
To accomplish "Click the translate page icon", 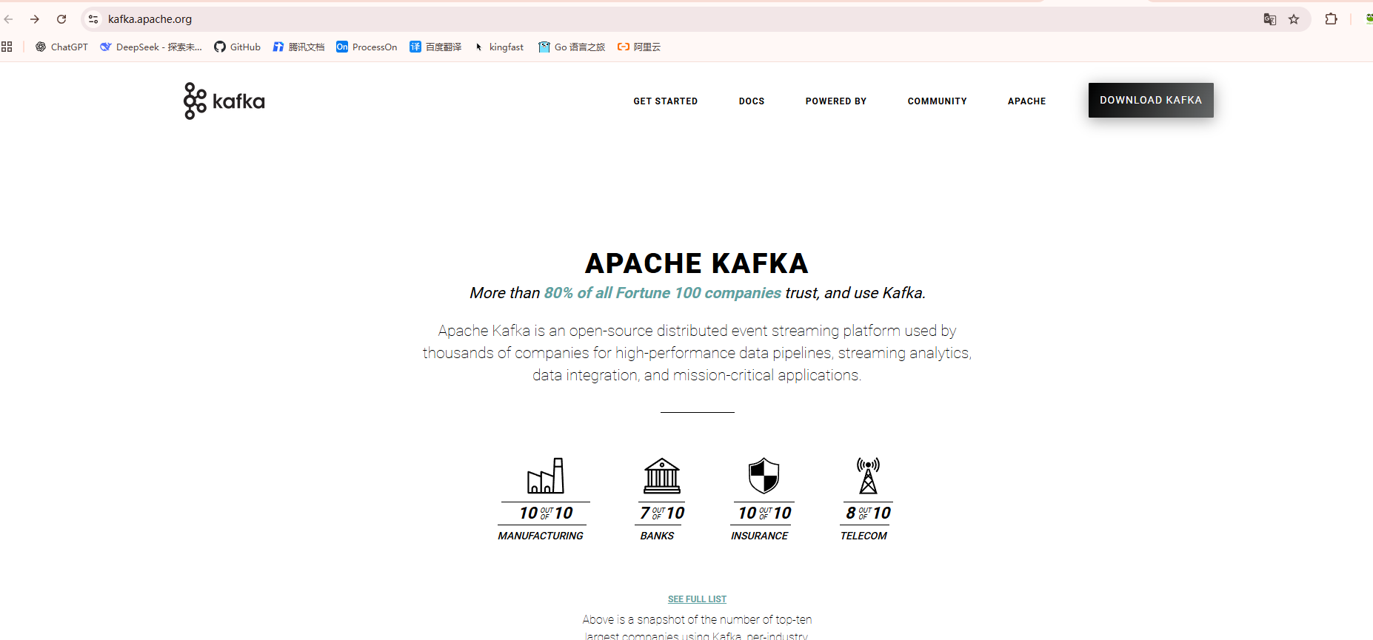I will point(1269,19).
